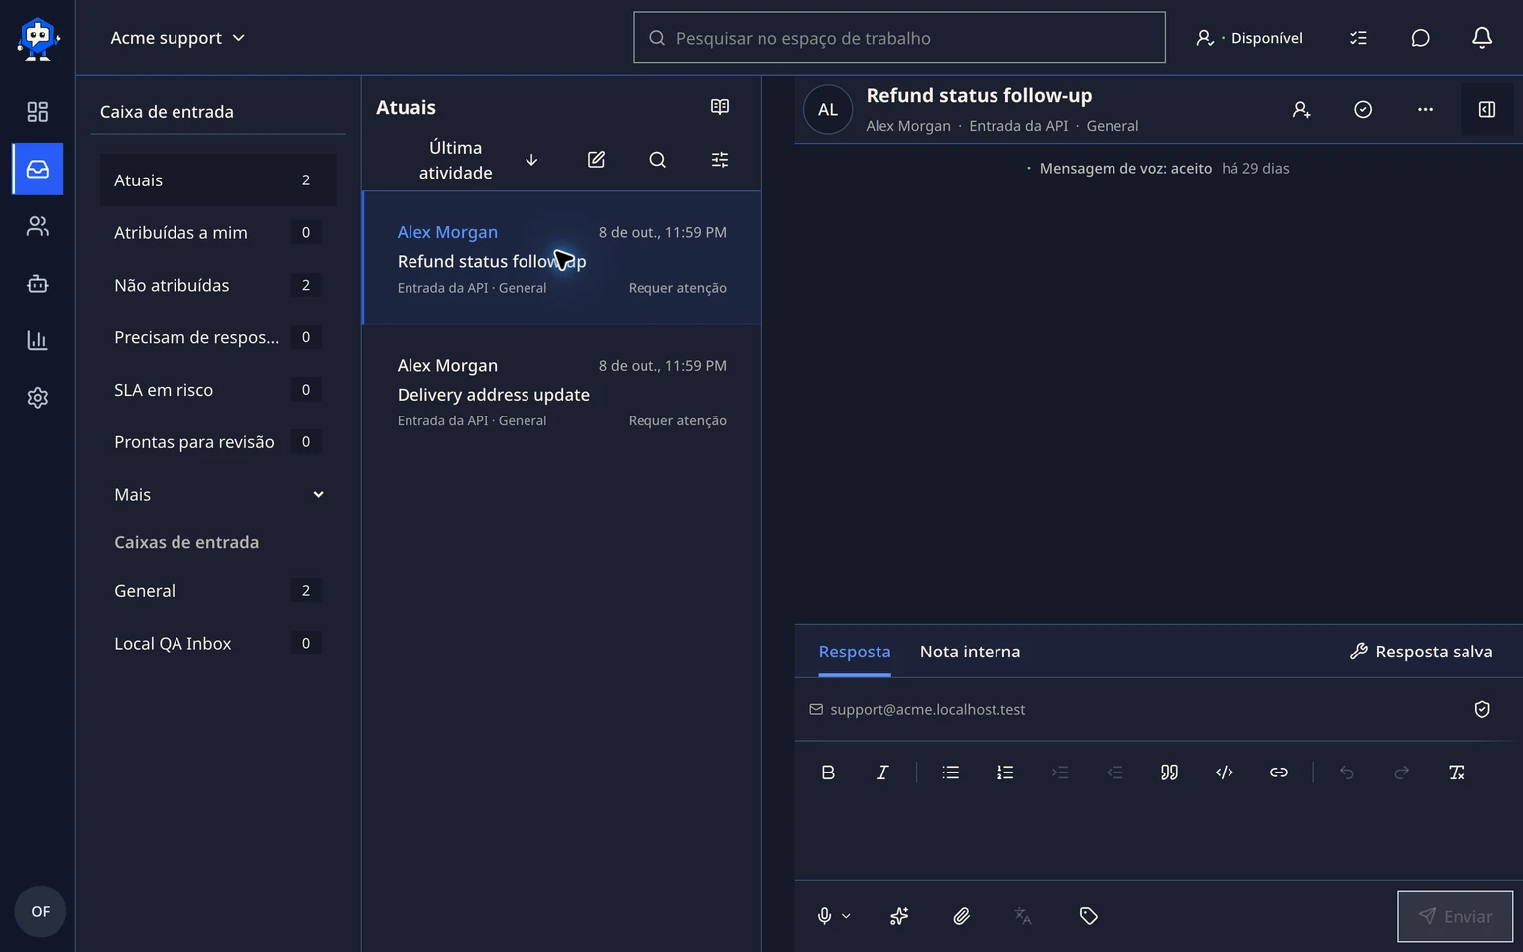Open the Delivery address update conversation
The width and height of the screenshot is (1523, 952).
561,393
